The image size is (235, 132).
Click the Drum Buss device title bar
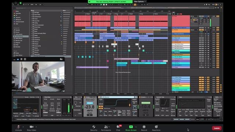(57, 97)
